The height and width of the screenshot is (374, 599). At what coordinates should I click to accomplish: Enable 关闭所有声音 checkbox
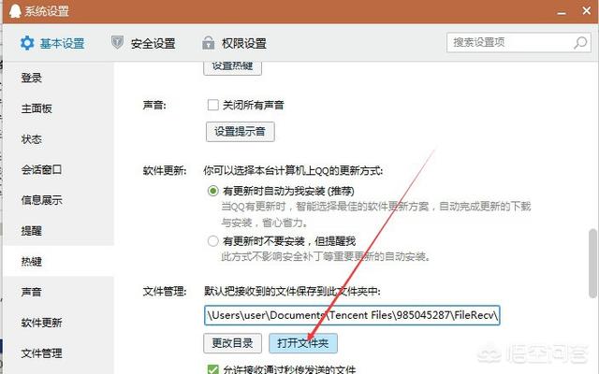[212, 105]
